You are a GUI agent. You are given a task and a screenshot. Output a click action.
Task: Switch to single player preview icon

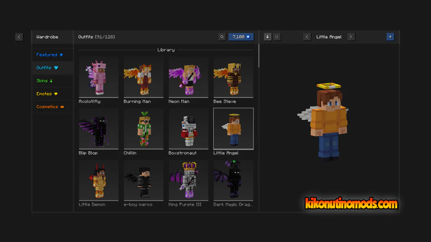268,37
